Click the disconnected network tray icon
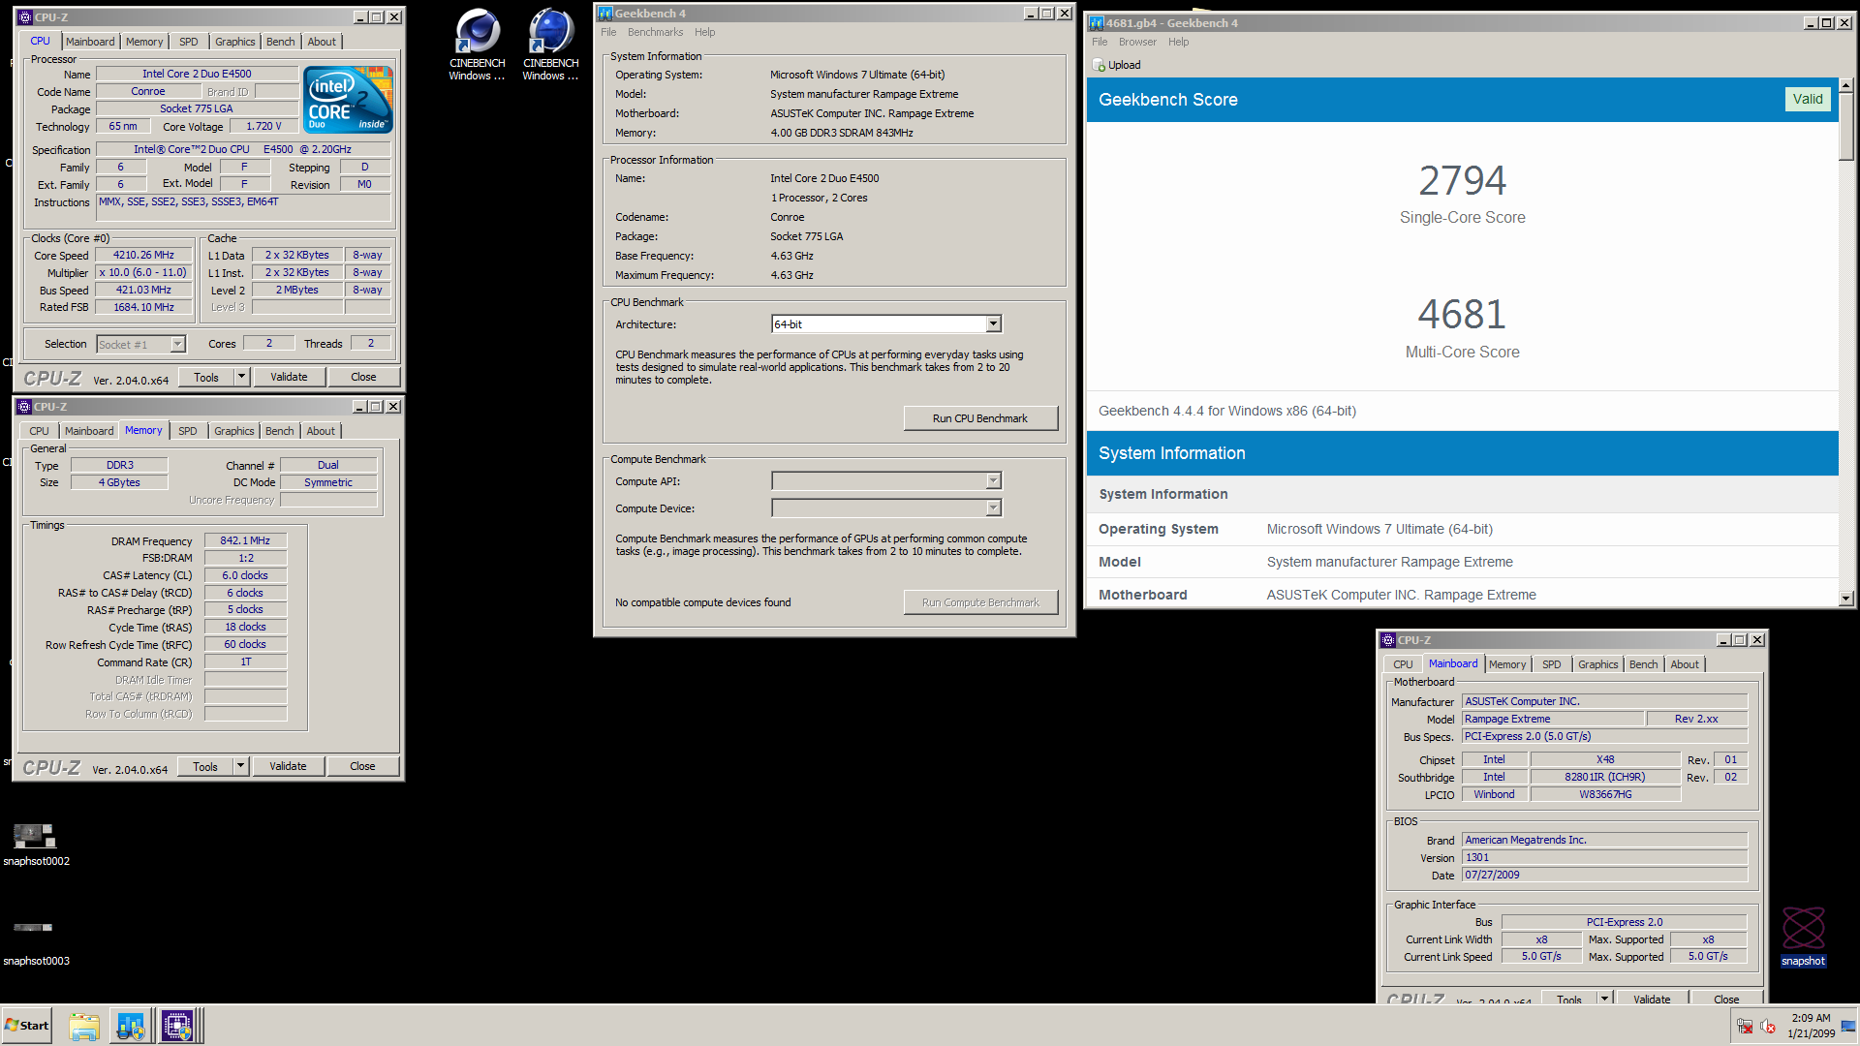Image resolution: width=1860 pixels, height=1046 pixels. tap(1745, 1027)
